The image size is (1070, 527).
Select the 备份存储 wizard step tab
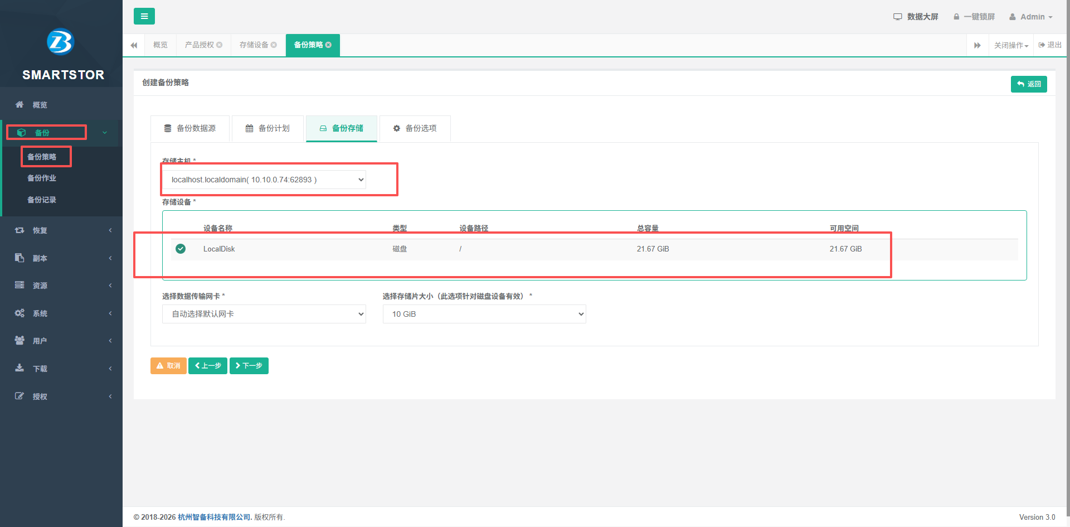342,128
